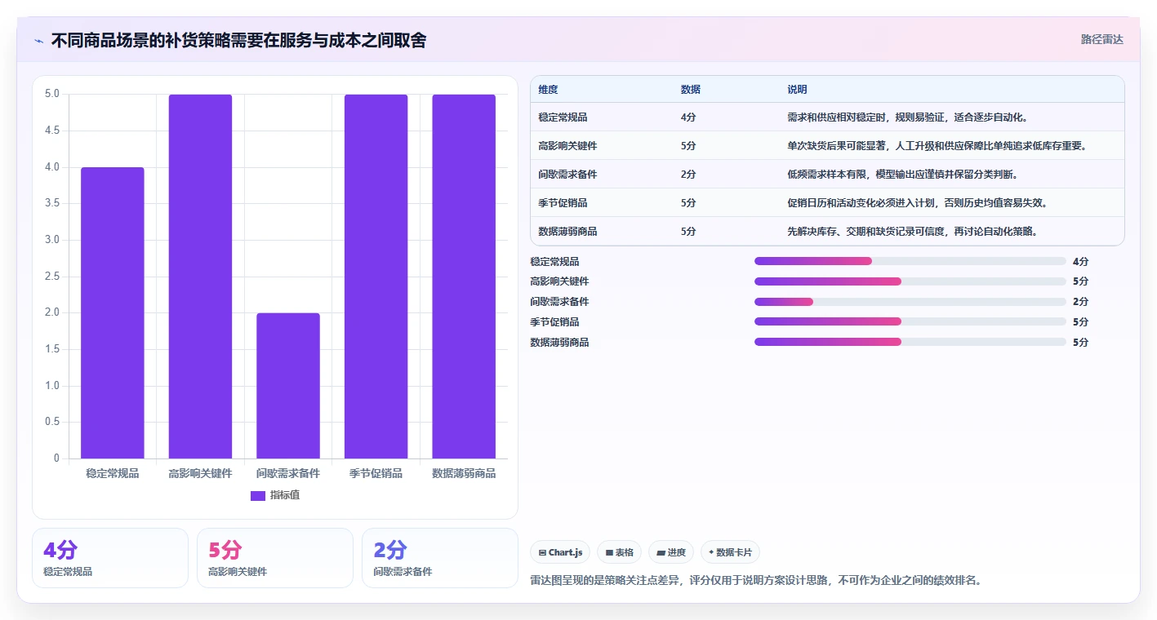The height and width of the screenshot is (620, 1157).
Task: Click 间歇需求备件 table row cell
Action: [x=567, y=174]
